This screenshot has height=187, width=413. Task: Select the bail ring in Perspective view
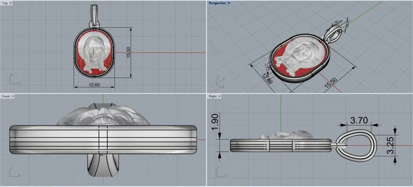(334, 34)
